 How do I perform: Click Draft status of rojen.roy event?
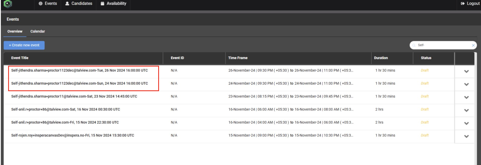tap(424, 135)
